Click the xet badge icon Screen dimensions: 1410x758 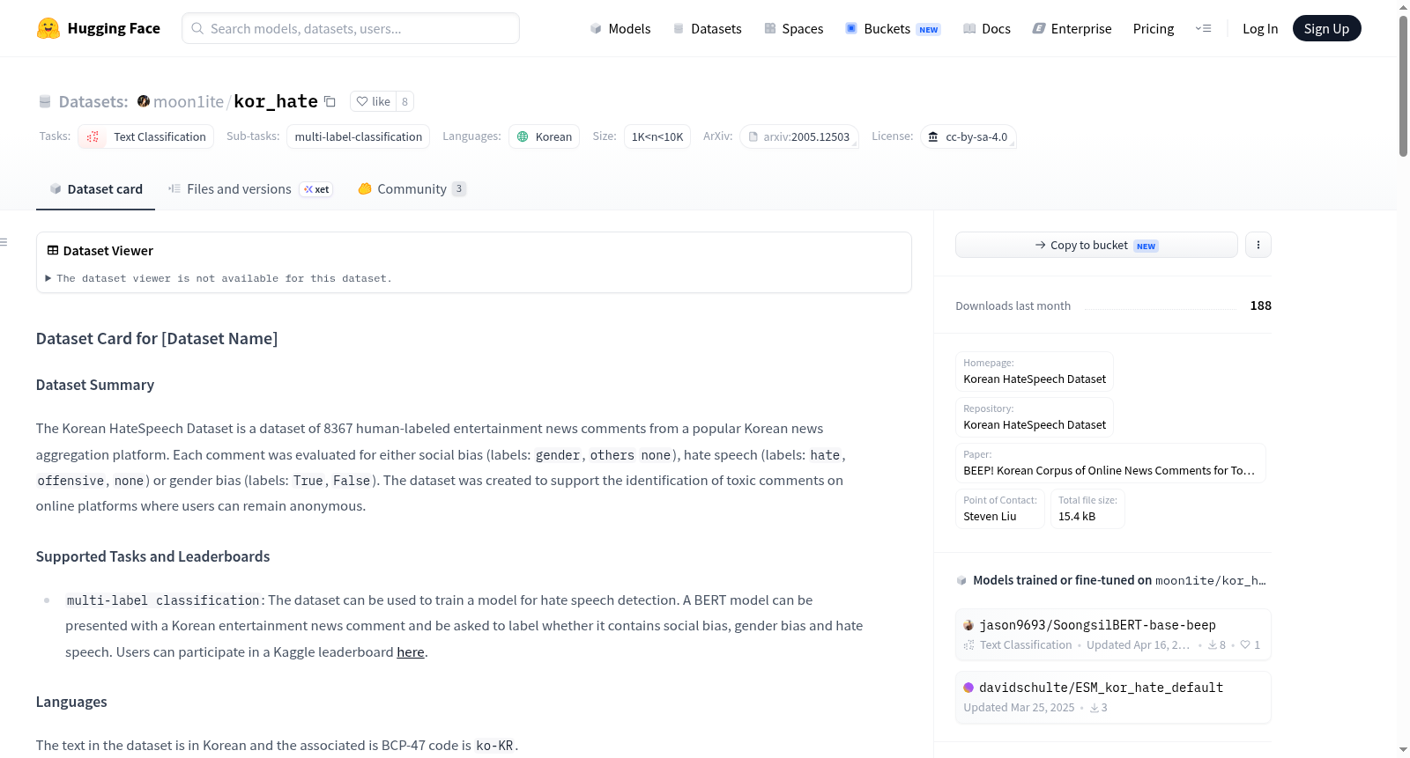click(316, 189)
